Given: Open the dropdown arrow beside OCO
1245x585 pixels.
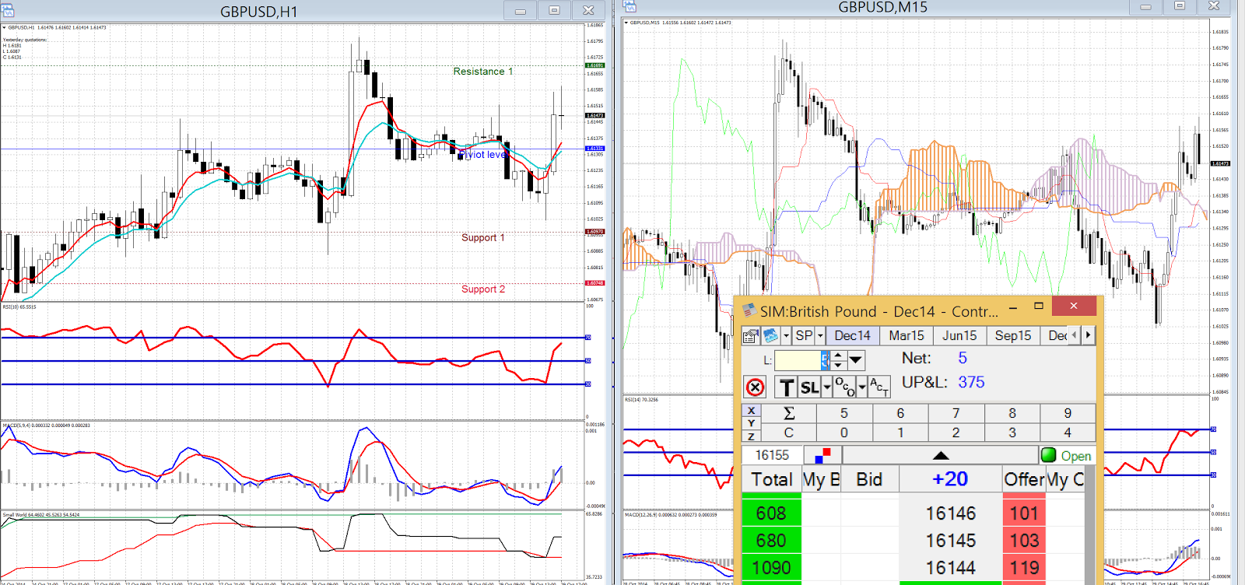Looking at the screenshot, I should click(x=861, y=387).
